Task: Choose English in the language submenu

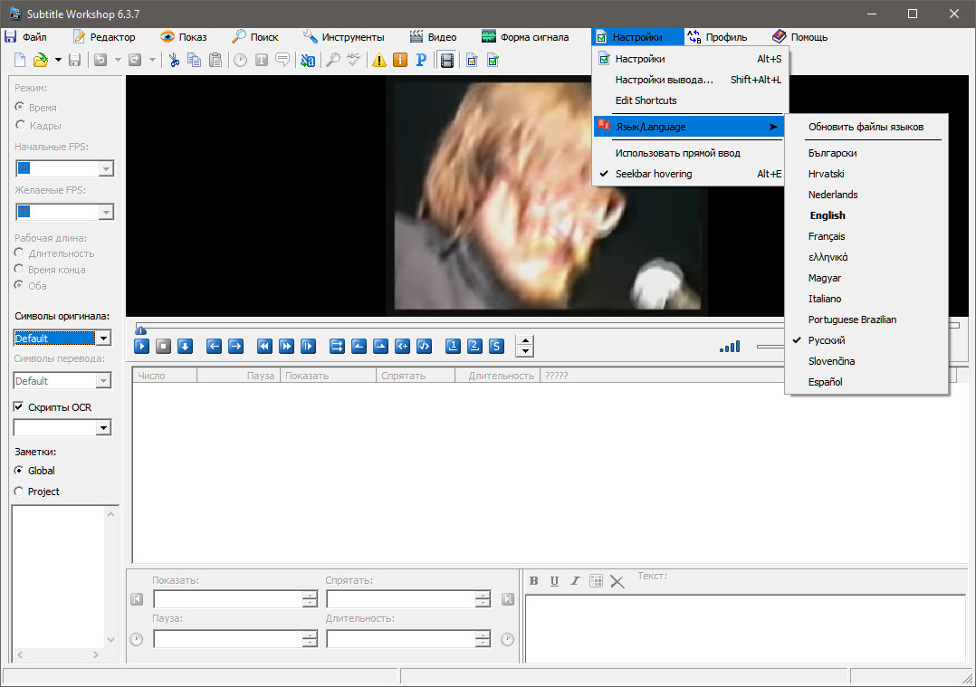Action: click(x=828, y=215)
